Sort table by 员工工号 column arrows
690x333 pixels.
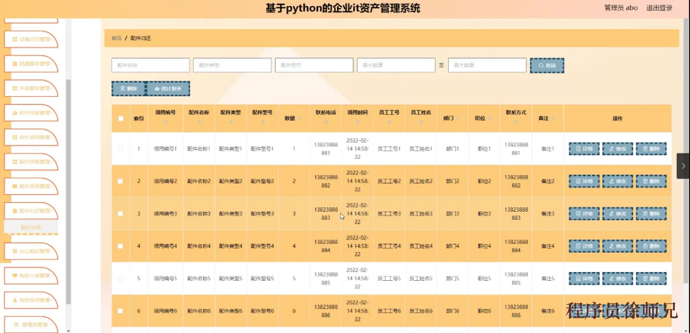click(x=389, y=123)
